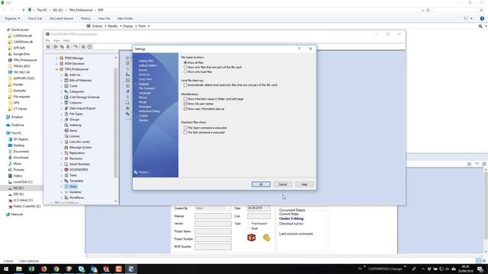
Task: Click the Copy icon in PDM Administration toolbar
Action: 62,46
